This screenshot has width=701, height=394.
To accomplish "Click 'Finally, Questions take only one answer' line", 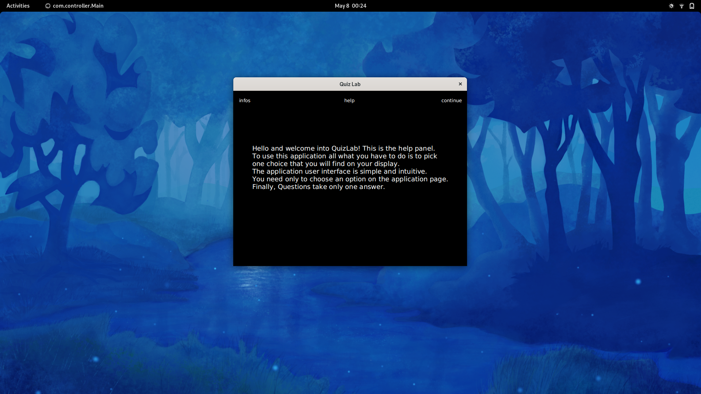I will pyautogui.click(x=318, y=187).
